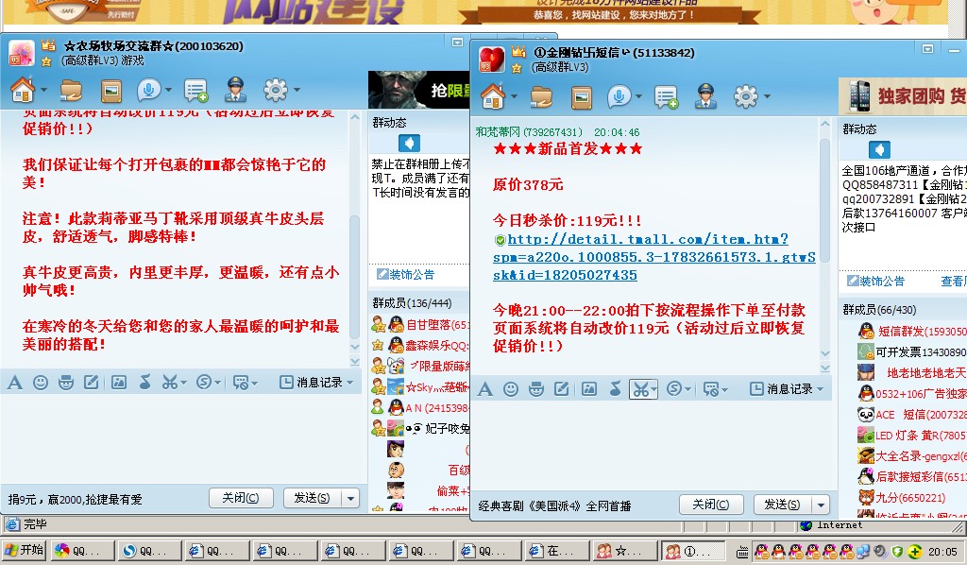The width and height of the screenshot is (967, 565).
Task: Select member 可开发票 in 金刚钻乐短信 list
Action: tap(911, 352)
